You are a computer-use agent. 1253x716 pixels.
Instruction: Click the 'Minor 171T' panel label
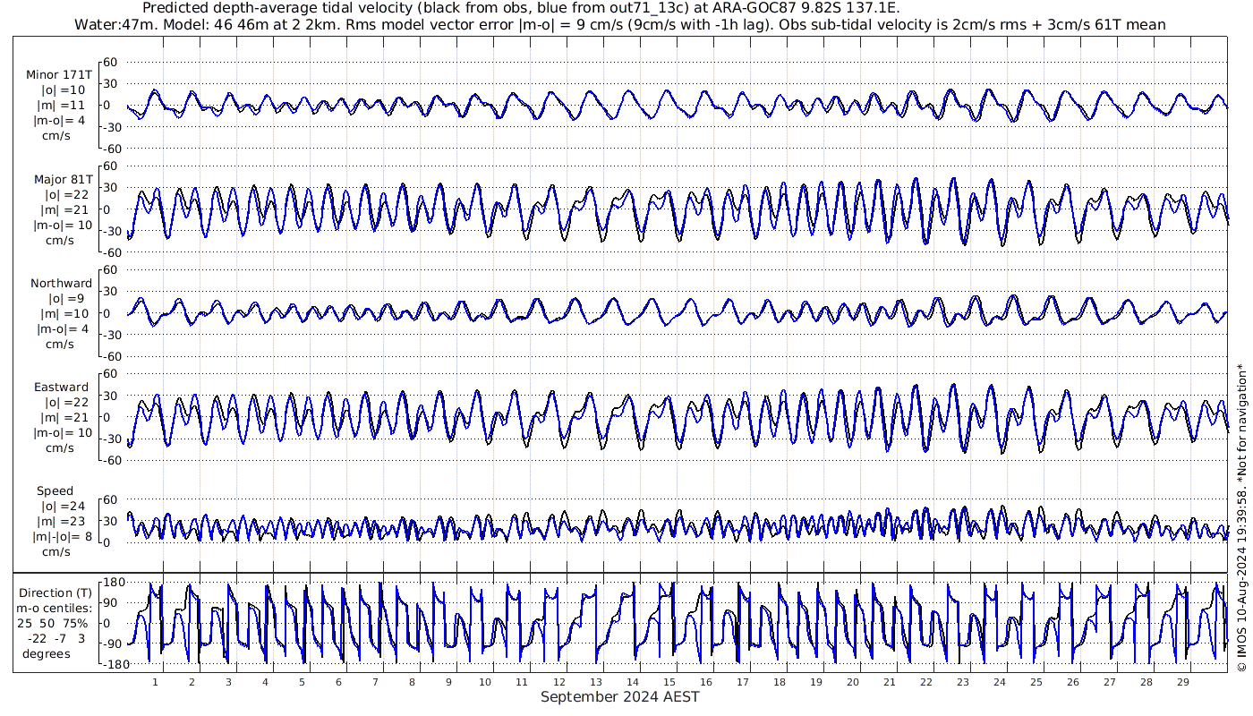pos(59,75)
